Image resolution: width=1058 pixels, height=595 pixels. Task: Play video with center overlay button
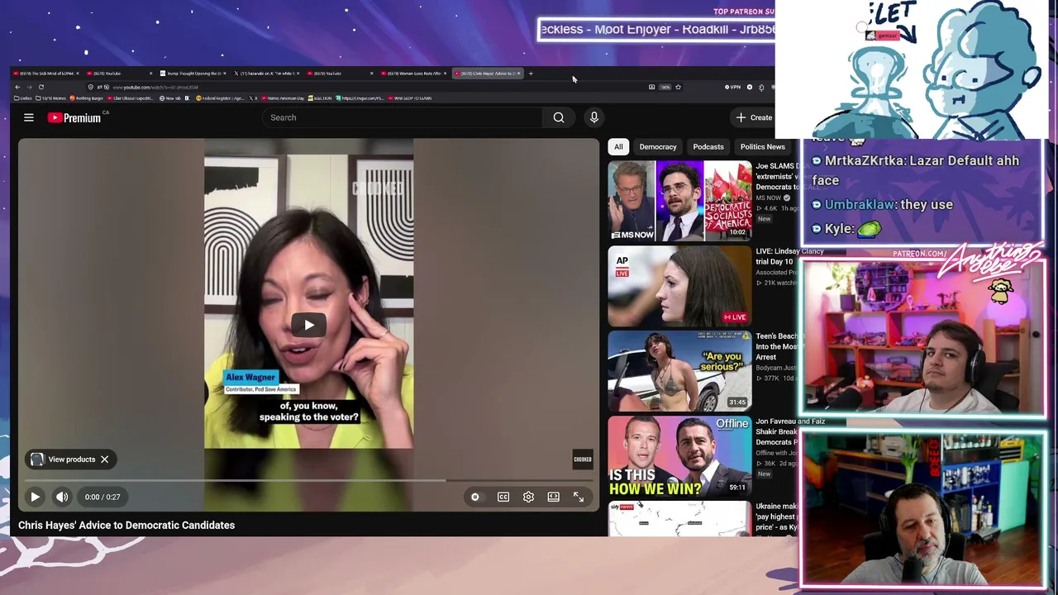[308, 325]
